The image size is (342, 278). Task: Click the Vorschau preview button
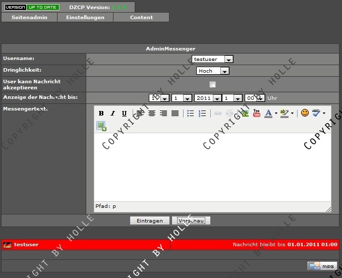191,221
